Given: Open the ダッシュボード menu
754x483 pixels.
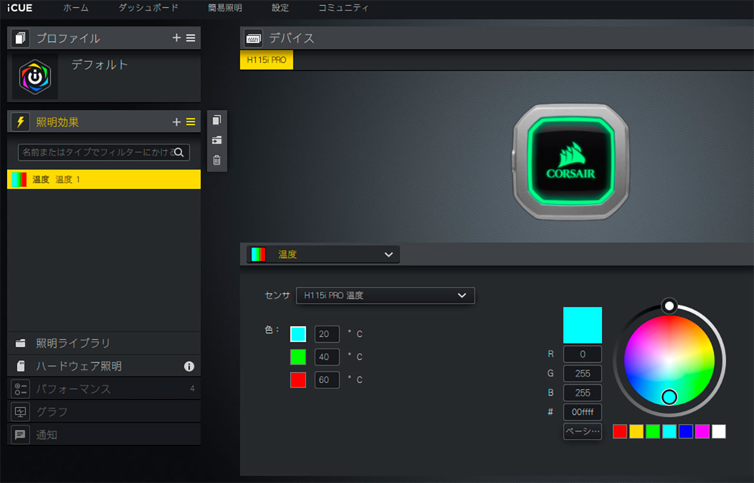Looking at the screenshot, I should [x=148, y=8].
